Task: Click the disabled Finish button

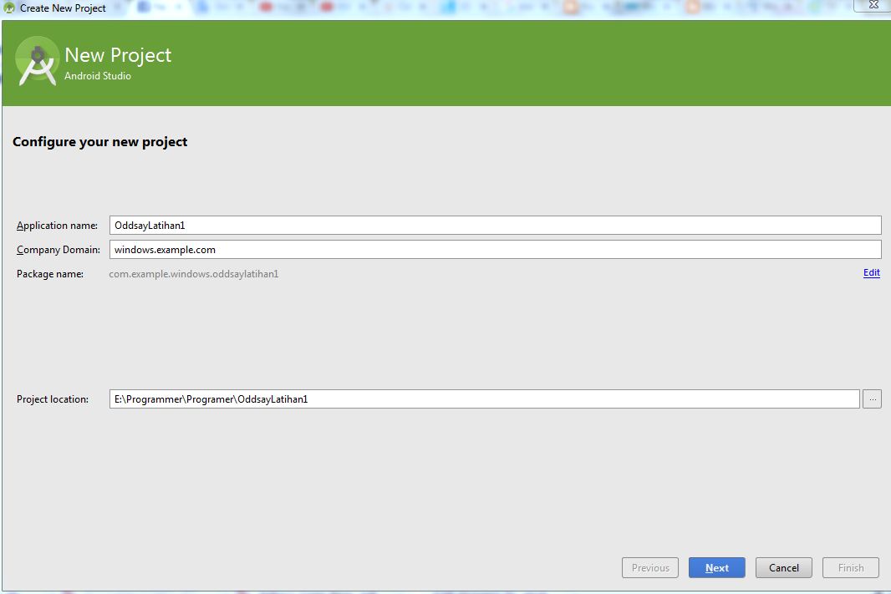Action: [851, 567]
